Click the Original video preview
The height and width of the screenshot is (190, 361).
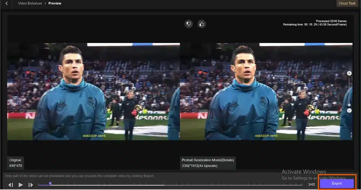(94, 92)
